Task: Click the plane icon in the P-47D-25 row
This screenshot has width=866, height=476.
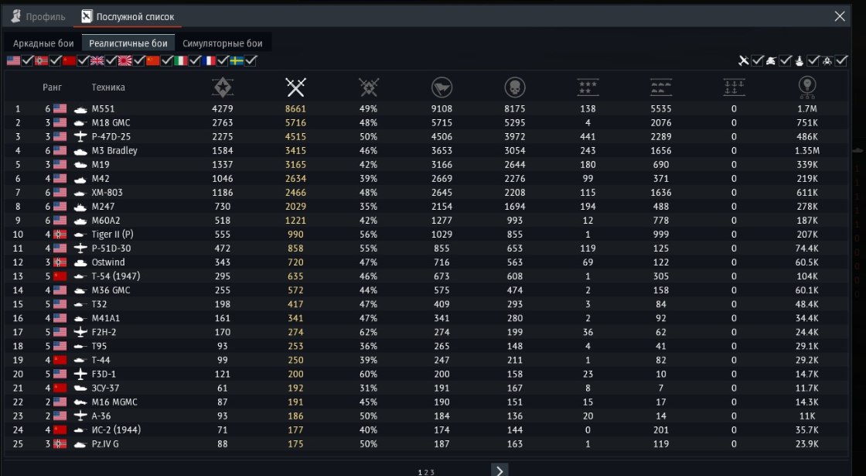Action: [x=80, y=136]
